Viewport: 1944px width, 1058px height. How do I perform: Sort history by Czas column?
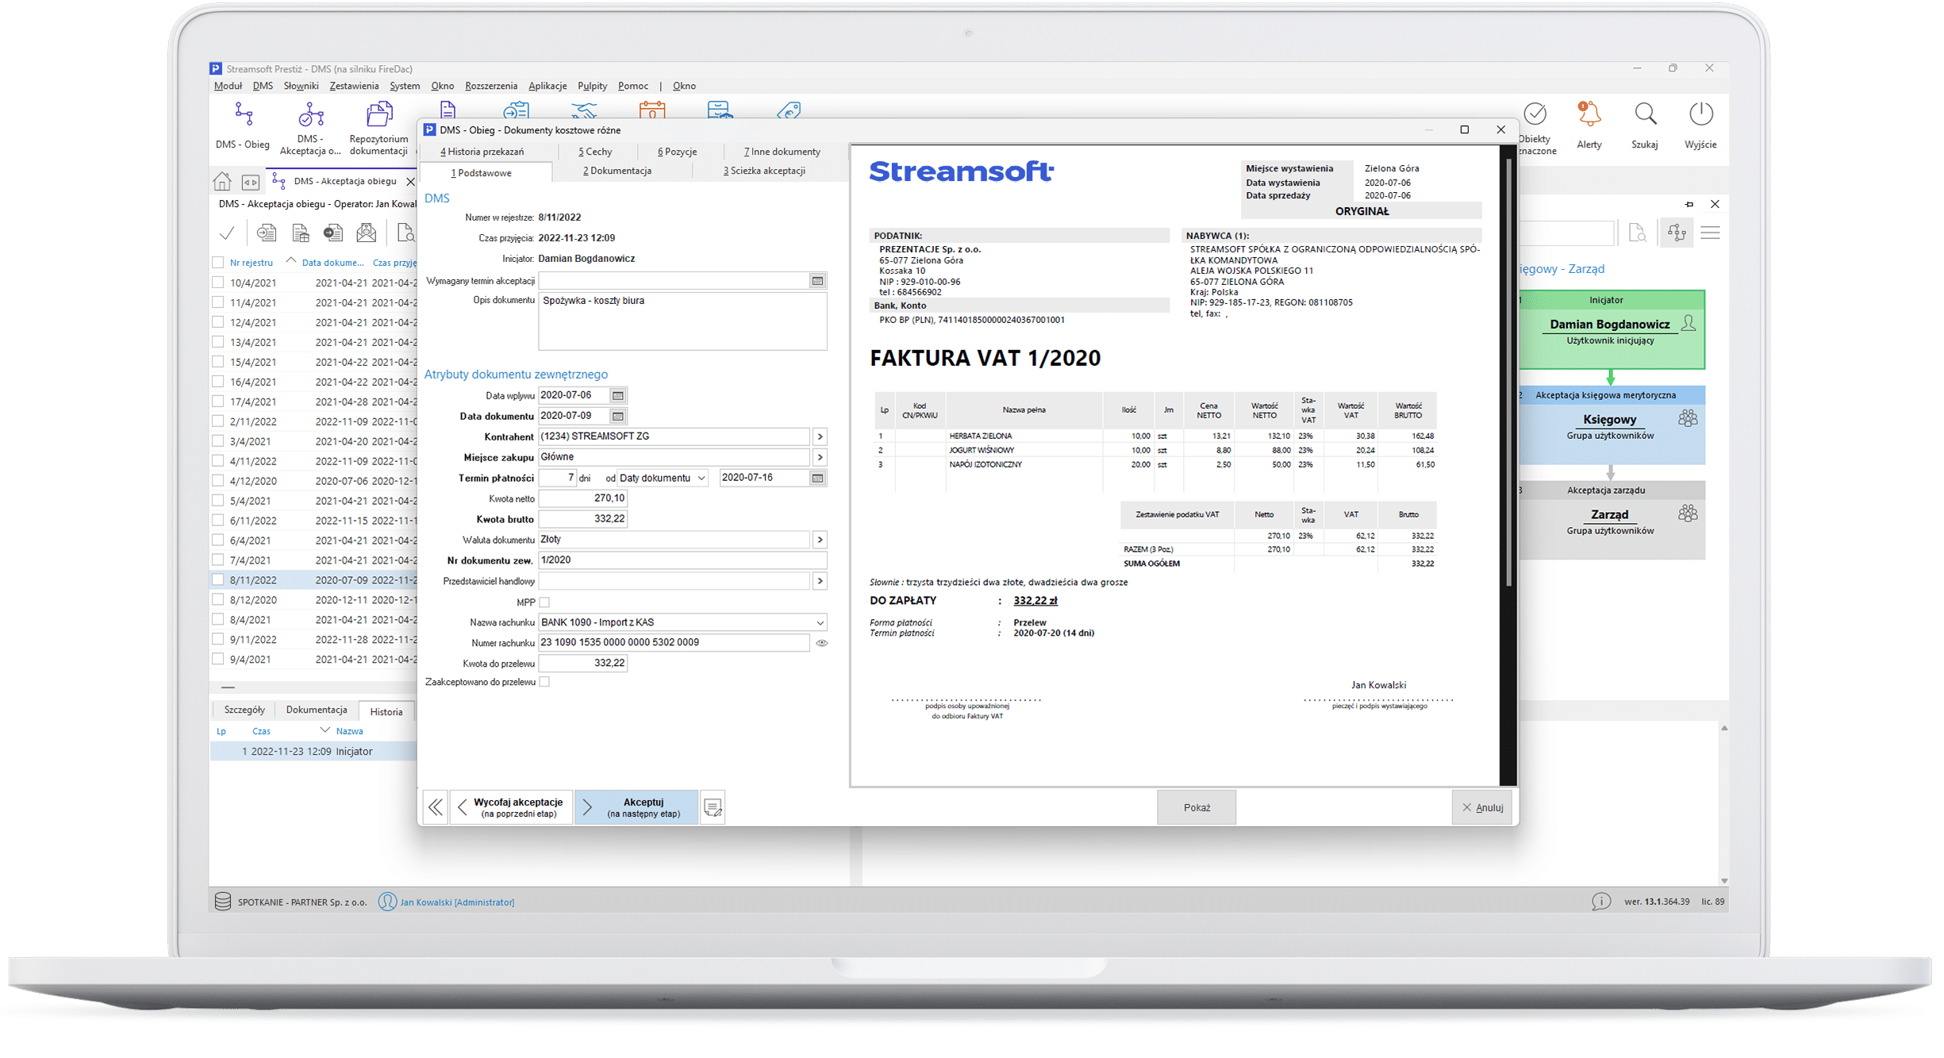coord(261,731)
